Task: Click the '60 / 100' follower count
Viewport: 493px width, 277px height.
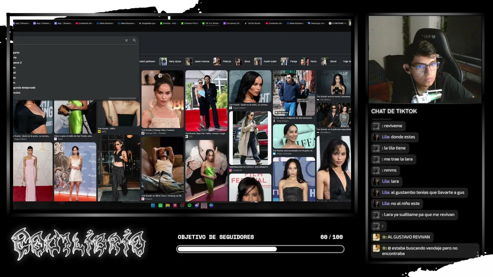Action: pyautogui.click(x=332, y=237)
